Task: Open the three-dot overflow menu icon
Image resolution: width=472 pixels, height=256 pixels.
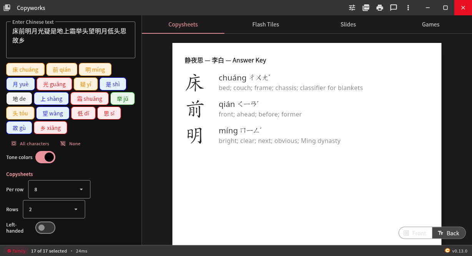Action: point(408,8)
